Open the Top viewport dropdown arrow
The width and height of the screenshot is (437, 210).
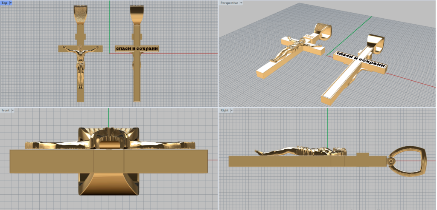point(10,3)
